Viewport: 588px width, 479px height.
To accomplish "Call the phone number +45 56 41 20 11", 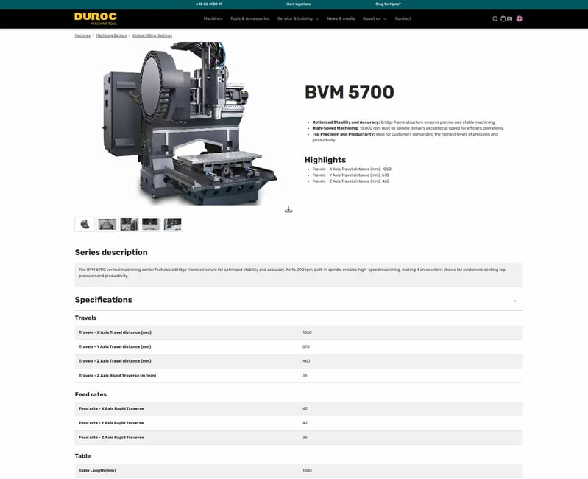I will pos(209,4).
